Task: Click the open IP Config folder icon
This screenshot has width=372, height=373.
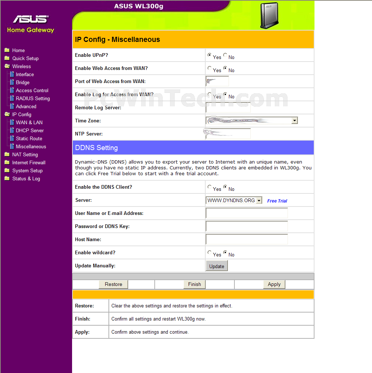Action: [x=7, y=114]
